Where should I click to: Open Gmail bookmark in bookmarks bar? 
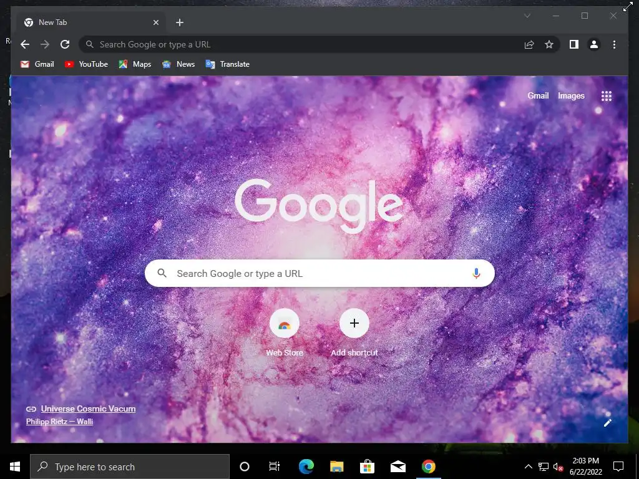37,64
